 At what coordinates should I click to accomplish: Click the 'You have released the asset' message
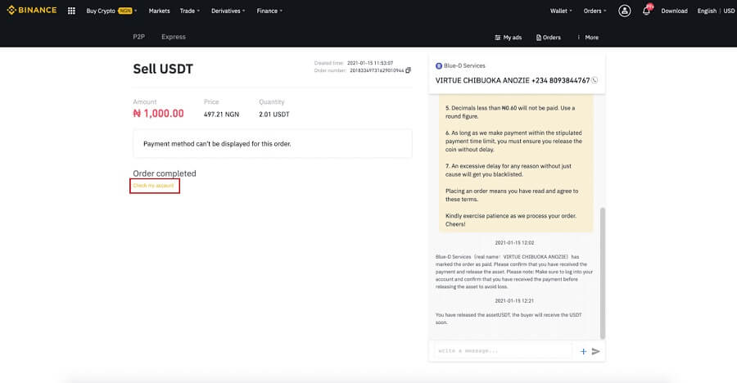509,318
